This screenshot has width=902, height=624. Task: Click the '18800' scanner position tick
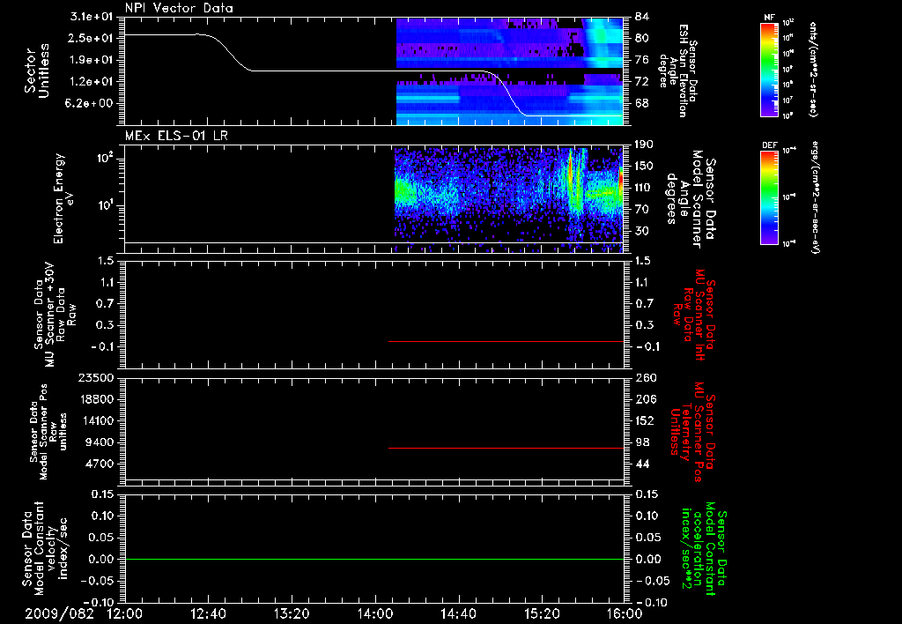pos(96,399)
